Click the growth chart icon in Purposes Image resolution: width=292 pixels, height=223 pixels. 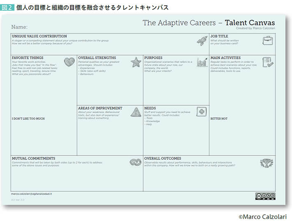(202, 62)
